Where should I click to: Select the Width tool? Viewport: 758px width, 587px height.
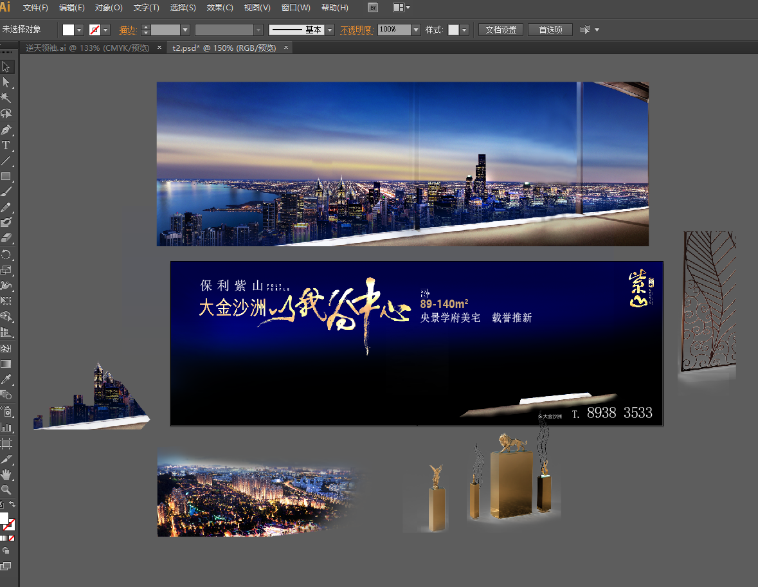click(6, 285)
